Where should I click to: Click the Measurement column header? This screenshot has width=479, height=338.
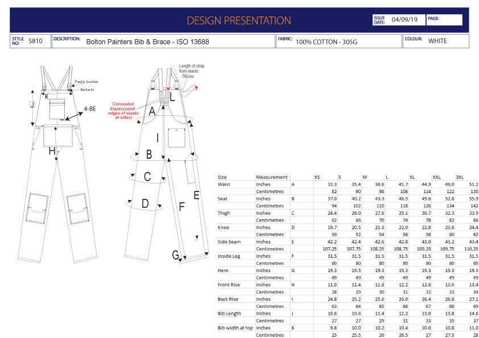click(271, 177)
